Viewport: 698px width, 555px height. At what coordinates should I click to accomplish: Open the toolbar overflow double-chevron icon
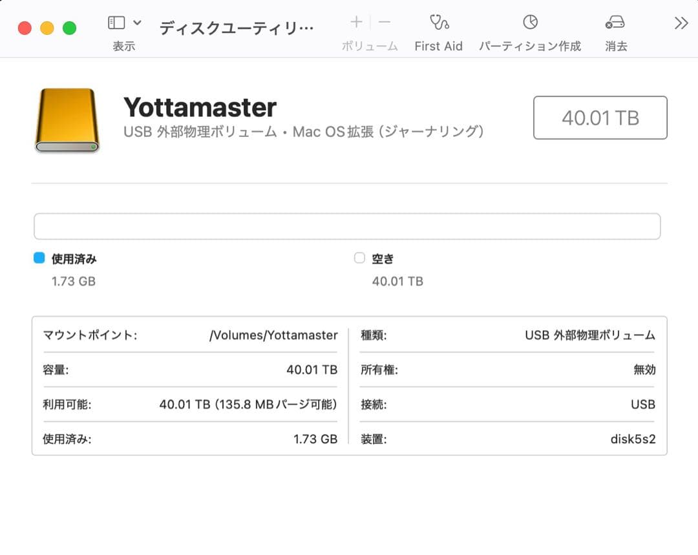[x=680, y=23]
